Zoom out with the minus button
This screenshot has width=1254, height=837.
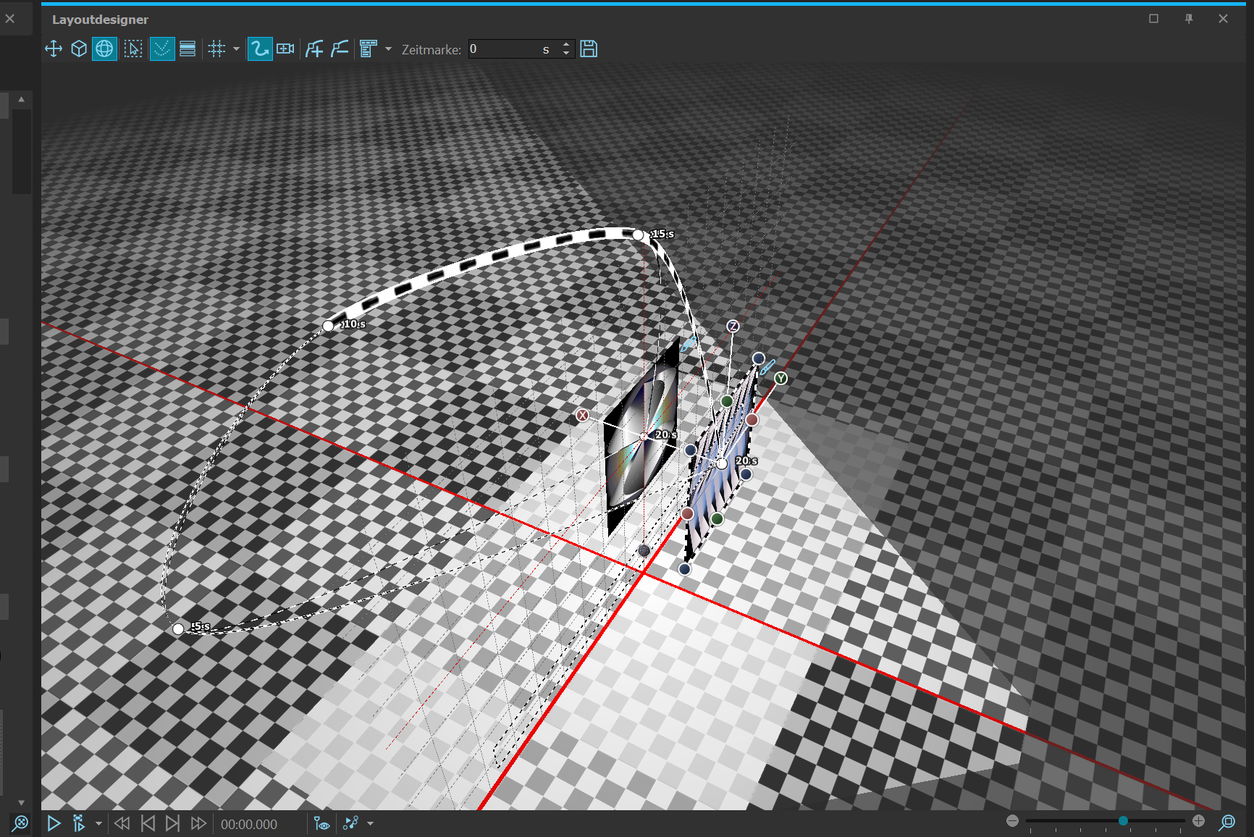click(1012, 820)
